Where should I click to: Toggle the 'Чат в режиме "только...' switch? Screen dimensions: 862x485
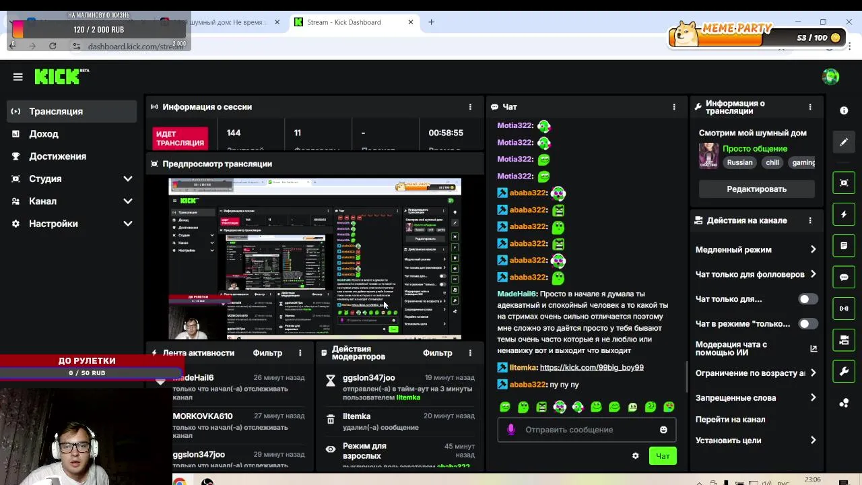(x=808, y=324)
